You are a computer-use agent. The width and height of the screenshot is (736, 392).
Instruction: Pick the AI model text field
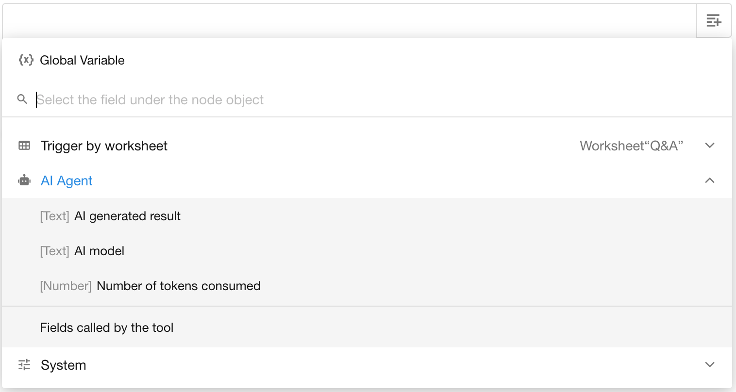99,251
